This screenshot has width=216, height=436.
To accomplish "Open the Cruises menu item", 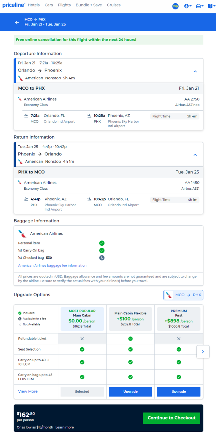I will click(x=114, y=5).
